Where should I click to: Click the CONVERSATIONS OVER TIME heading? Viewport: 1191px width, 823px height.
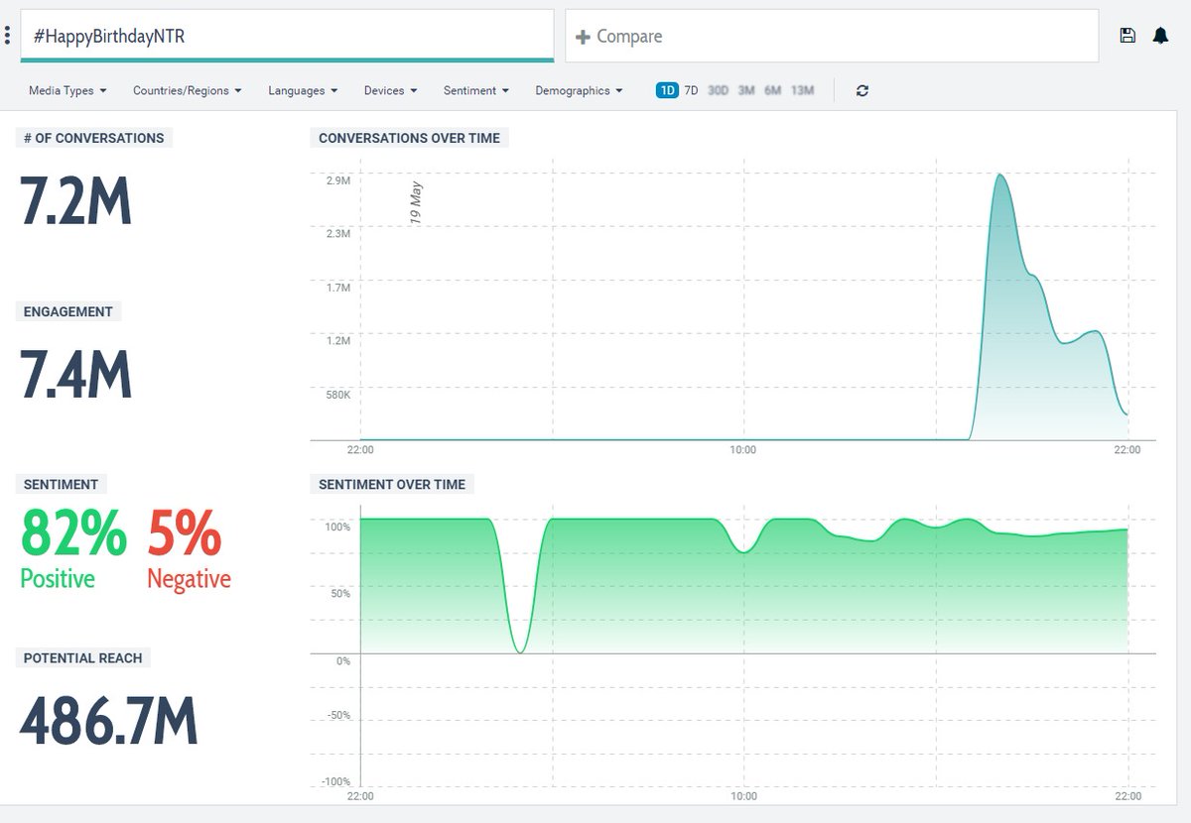[409, 138]
